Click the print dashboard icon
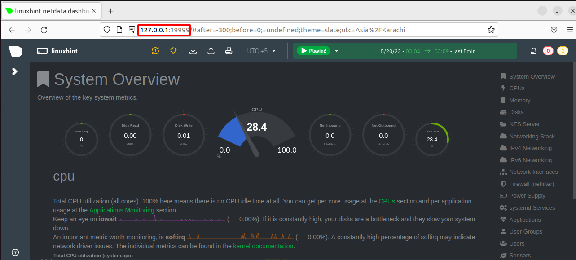The width and height of the screenshot is (576, 260). pos(229,51)
